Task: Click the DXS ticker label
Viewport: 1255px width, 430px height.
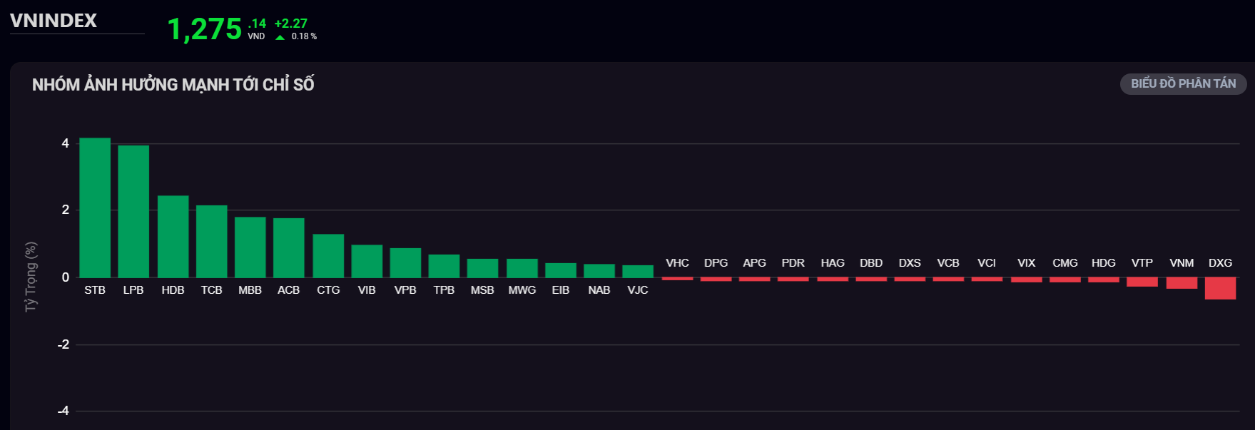Action: pos(910,263)
